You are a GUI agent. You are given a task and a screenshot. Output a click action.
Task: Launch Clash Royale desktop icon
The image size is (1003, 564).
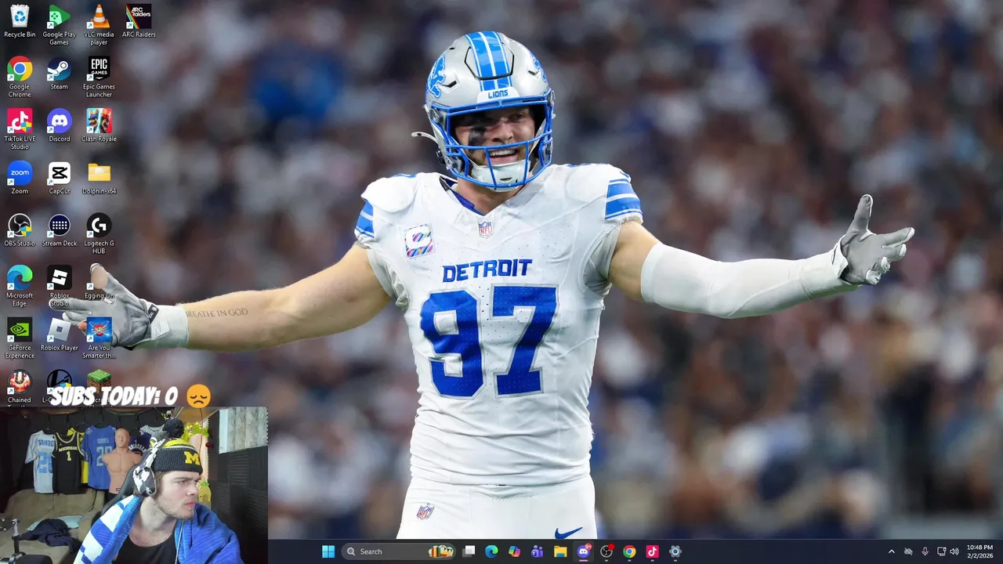(99, 125)
